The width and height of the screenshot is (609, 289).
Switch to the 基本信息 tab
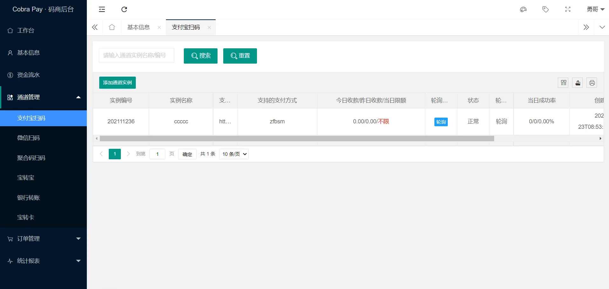click(x=138, y=27)
